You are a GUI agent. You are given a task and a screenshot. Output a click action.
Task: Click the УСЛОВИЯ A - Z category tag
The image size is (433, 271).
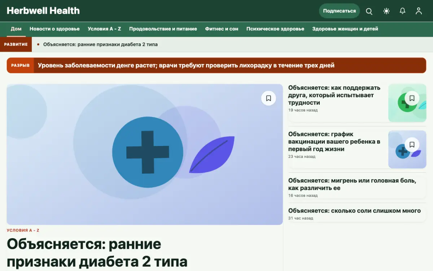23,231
